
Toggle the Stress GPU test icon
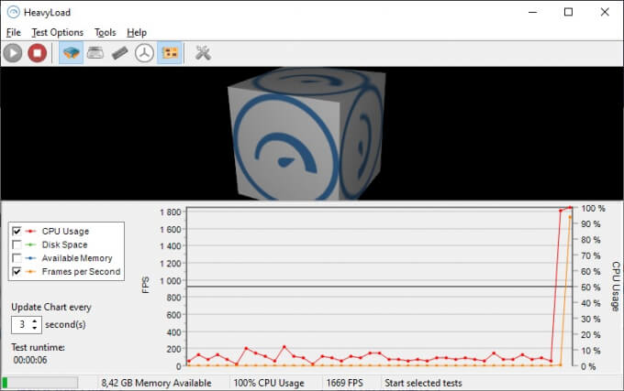coord(170,53)
